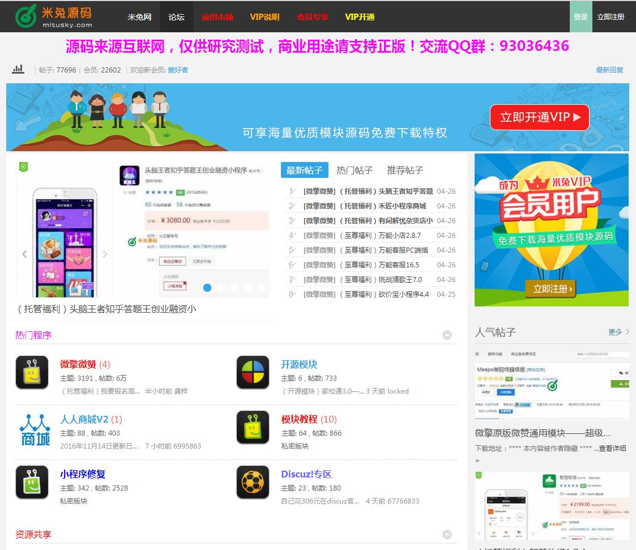Open post 挑战猜歌王7.0 in latest list

click(x=381, y=279)
